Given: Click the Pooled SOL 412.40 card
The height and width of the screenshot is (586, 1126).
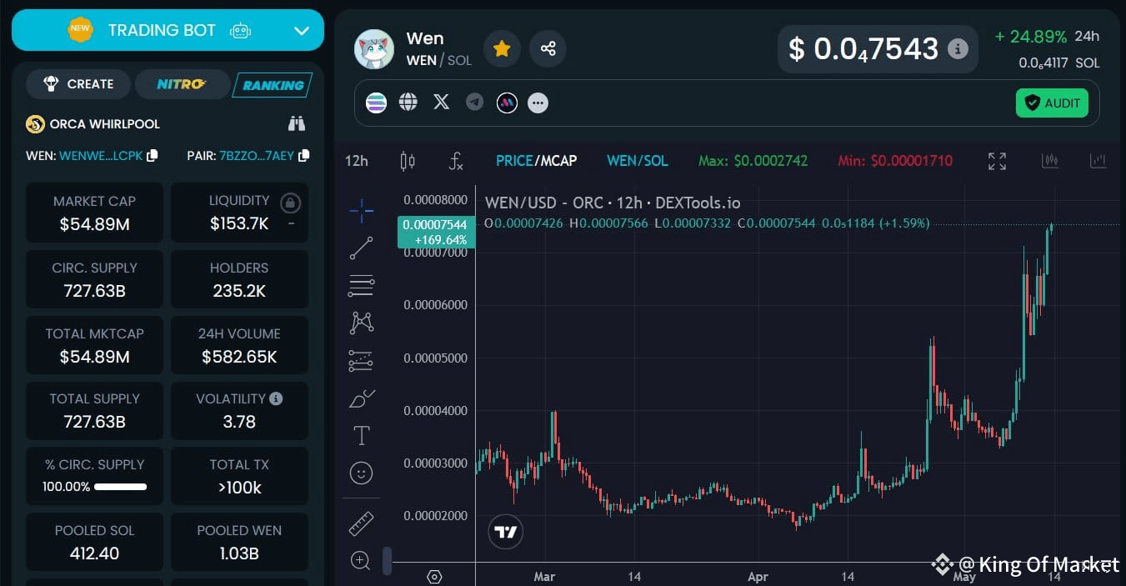Looking at the screenshot, I should [x=94, y=542].
